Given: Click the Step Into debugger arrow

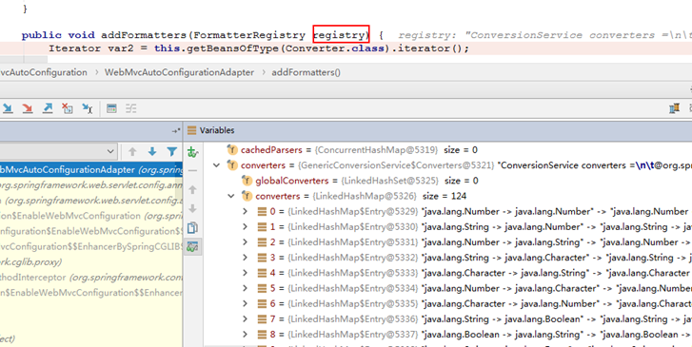Looking at the screenshot, I should (8, 108).
